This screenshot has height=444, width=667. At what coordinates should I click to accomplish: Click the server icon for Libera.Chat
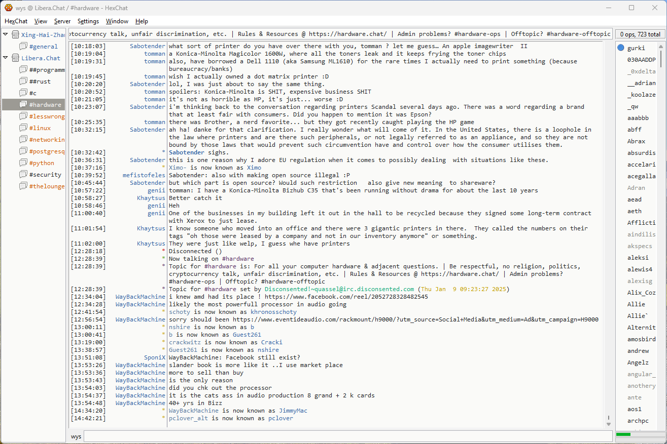click(15, 58)
